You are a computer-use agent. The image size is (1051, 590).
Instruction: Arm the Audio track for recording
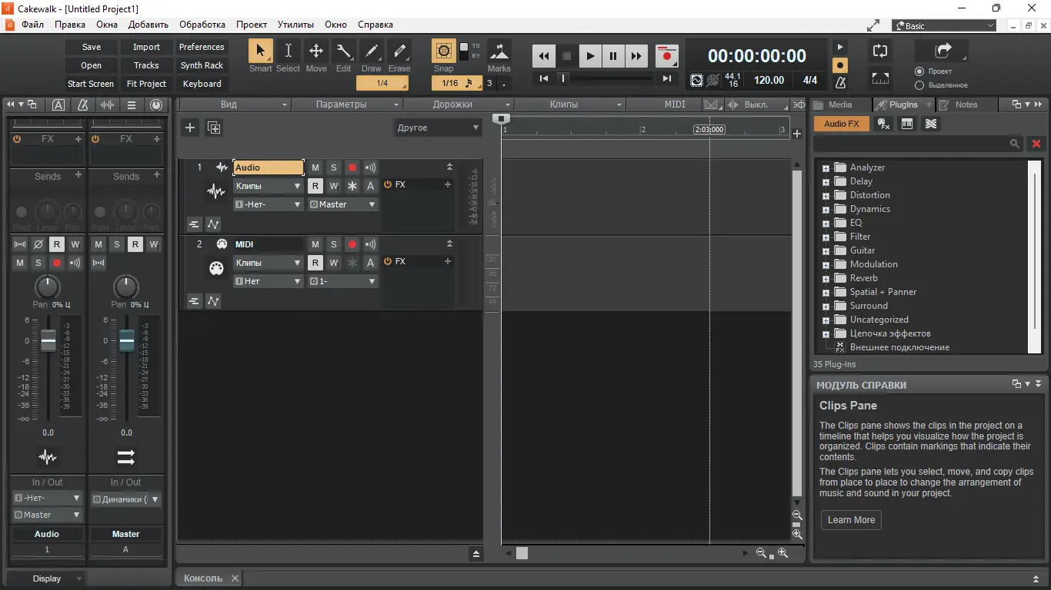(x=352, y=167)
